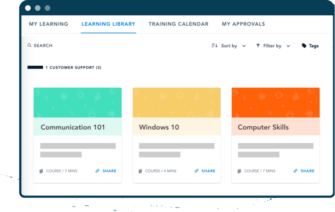Share the Communication 101 course
This screenshot has width=335, height=212.
106,171
